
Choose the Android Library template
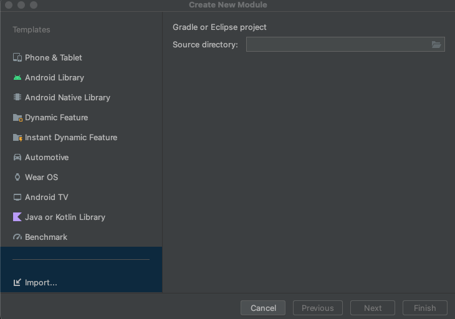point(81,77)
